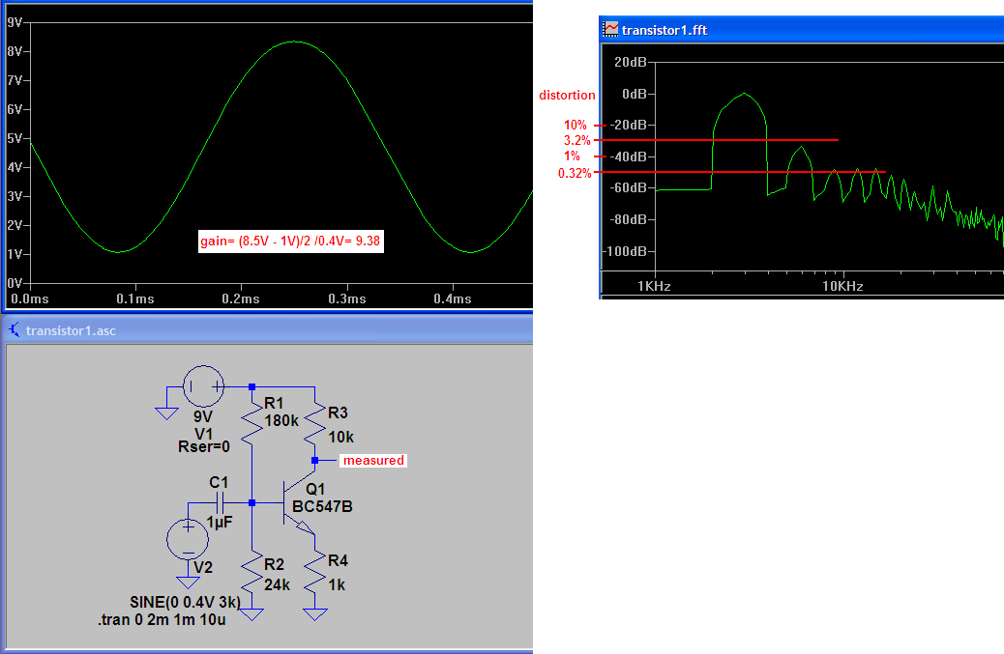Select the R4 resistor symbol

[315, 572]
